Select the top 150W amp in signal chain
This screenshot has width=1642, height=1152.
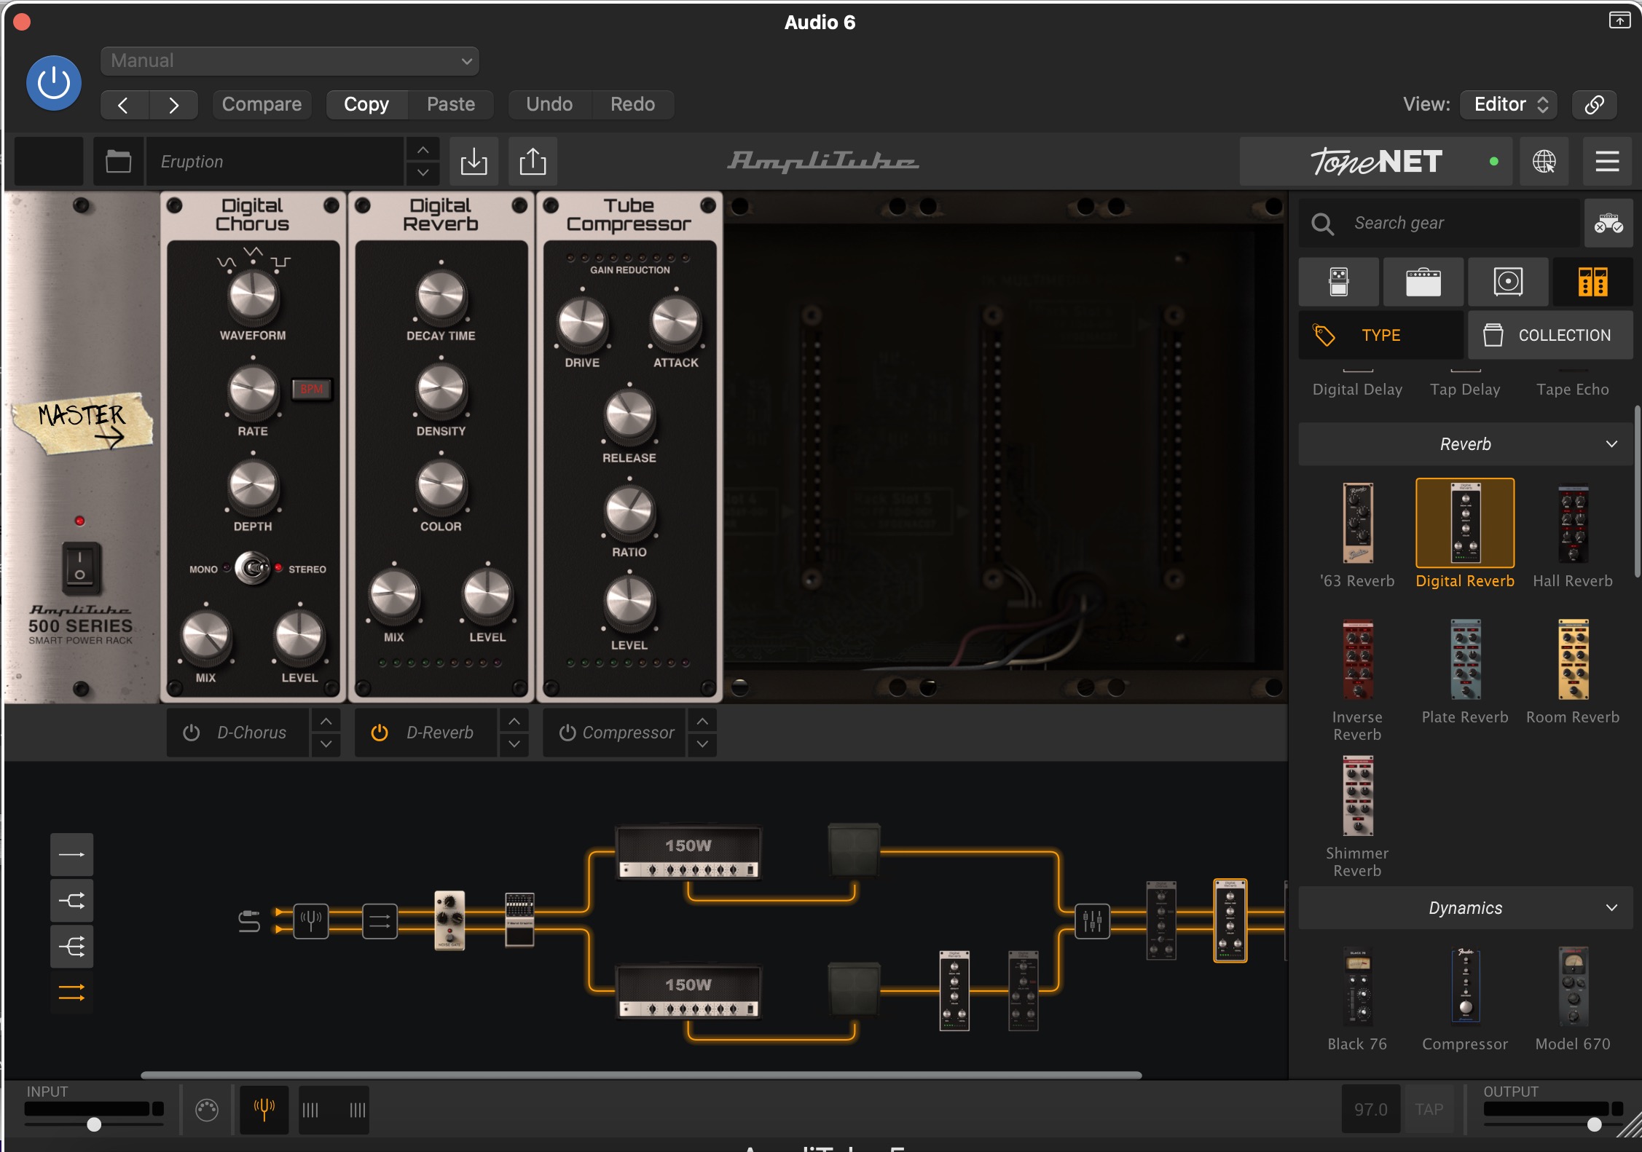688,851
